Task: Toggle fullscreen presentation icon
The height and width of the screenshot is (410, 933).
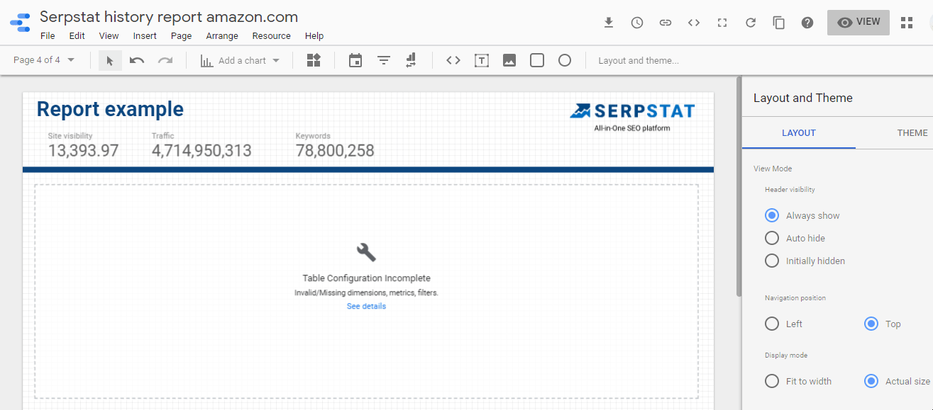Action: (x=722, y=23)
